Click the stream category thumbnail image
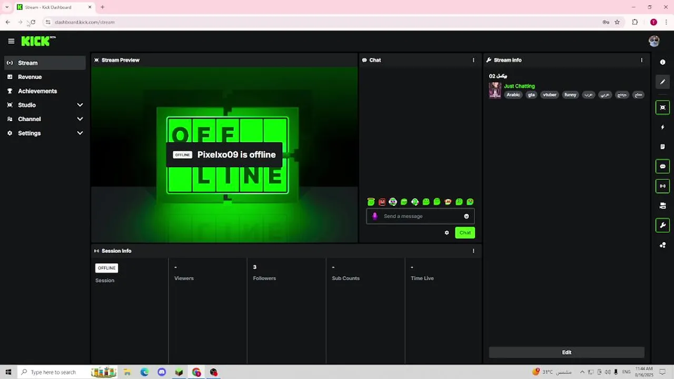 (x=495, y=90)
